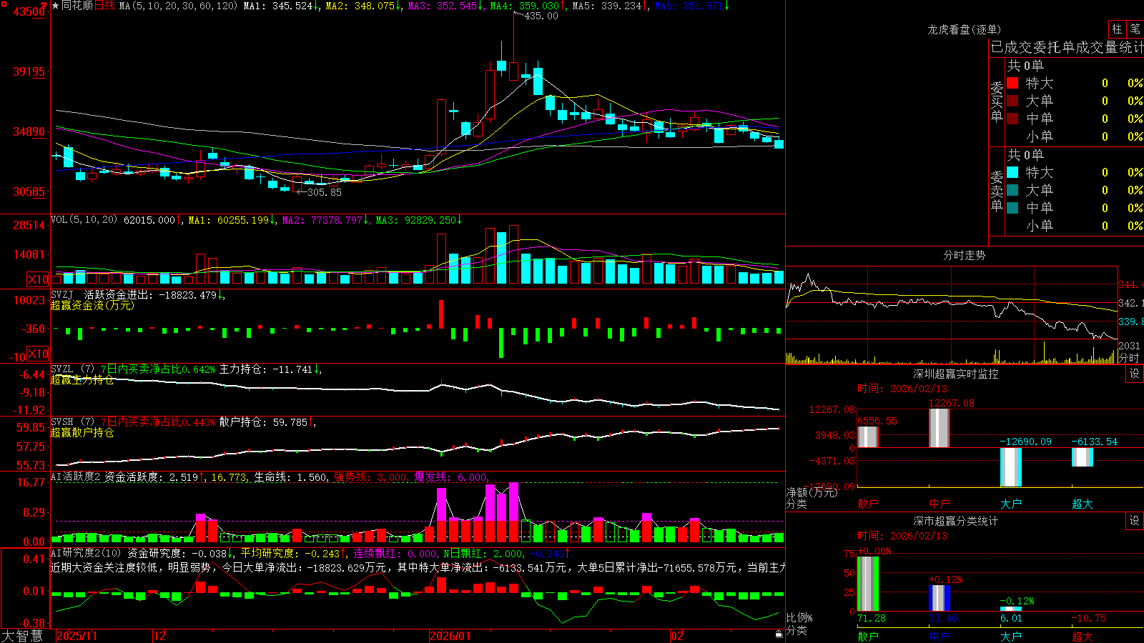Click the star icon beside 同花顺
This screenshot has width=1144, height=643.
coord(56,6)
